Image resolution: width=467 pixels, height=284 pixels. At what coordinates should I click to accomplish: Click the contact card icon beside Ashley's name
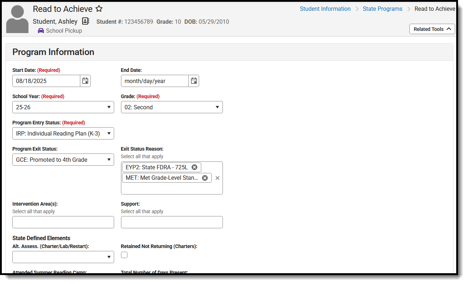85,21
